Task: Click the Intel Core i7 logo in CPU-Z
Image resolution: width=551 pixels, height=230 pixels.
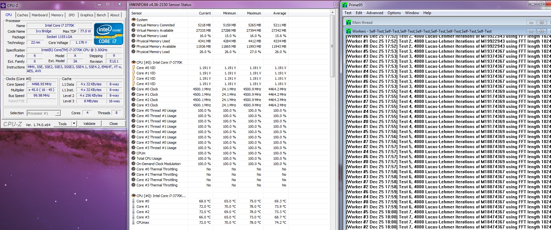Action: tap(108, 34)
